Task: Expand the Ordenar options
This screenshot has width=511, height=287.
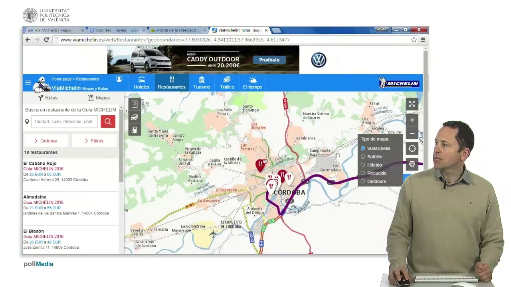Action: click(46, 141)
